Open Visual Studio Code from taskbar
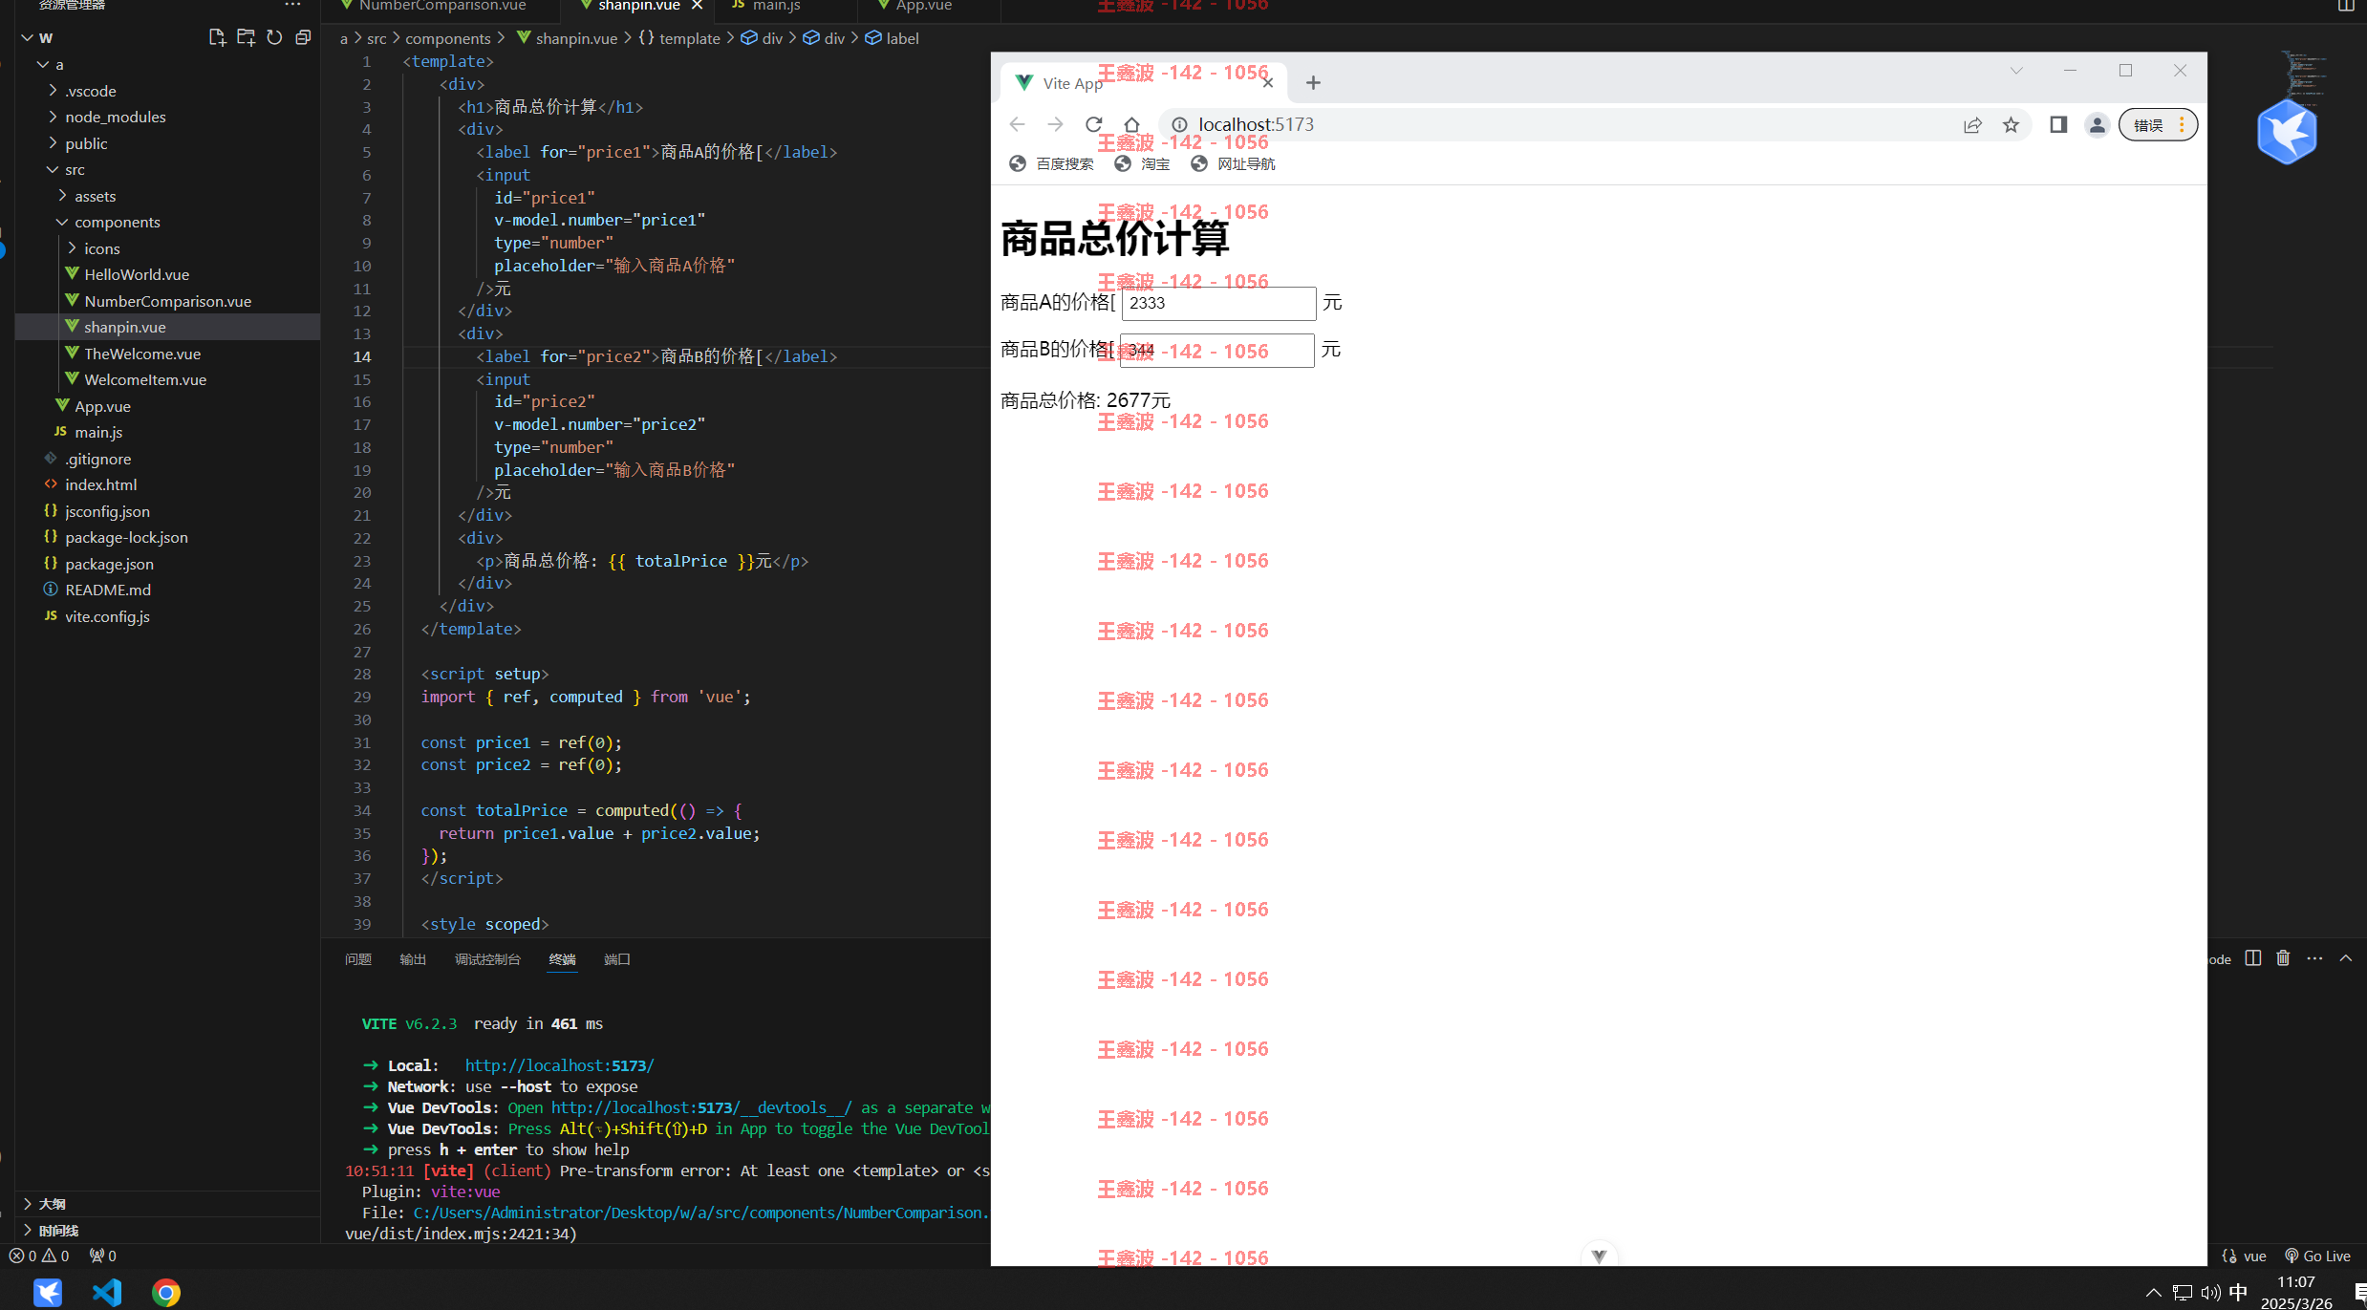Viewport: 2367px width, 1310px height. [x=107, y=1292]
